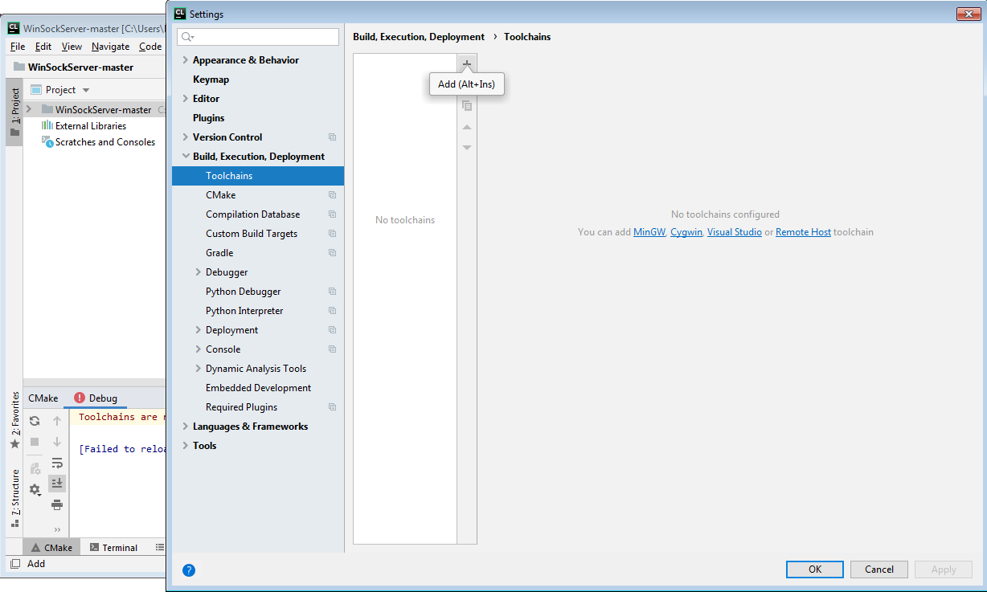This screenshot has width=987, height=592.
Task: Click the Remote Host link
Action: (803, 232)
